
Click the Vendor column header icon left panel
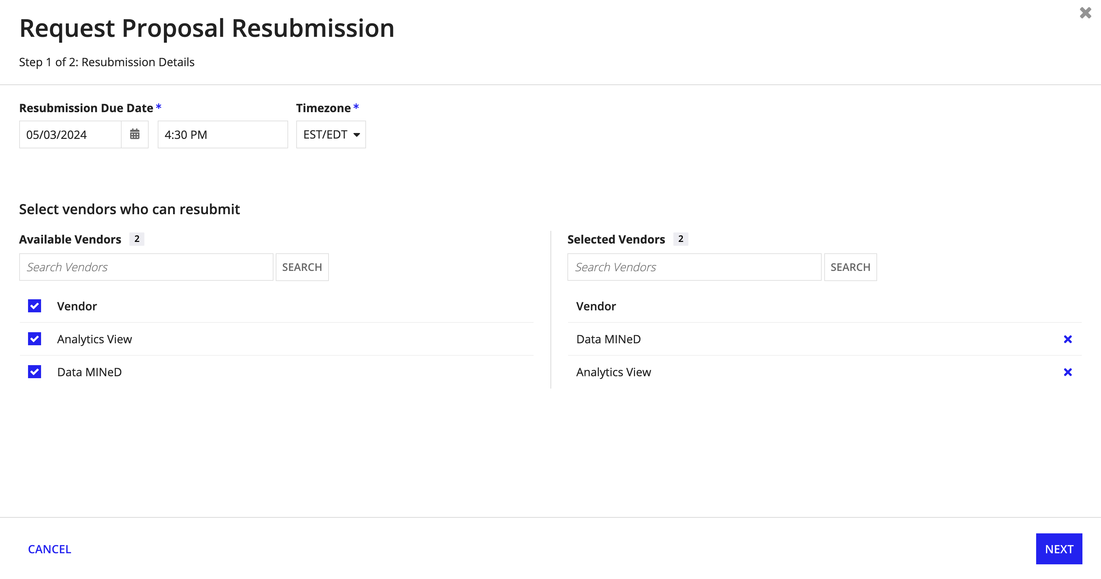coord(35,306)
